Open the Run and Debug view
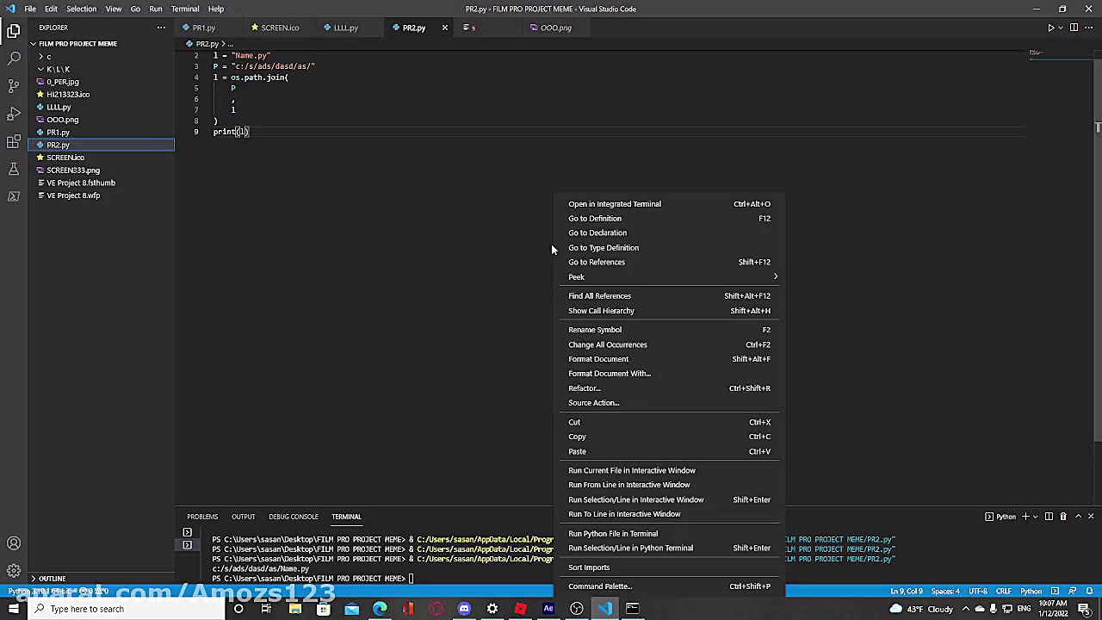The height and width of the screenshot is (620, 1102). click(x=14, y=114)
